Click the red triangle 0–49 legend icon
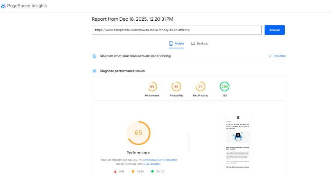This screenshot has width=332, height=175. 115,171
